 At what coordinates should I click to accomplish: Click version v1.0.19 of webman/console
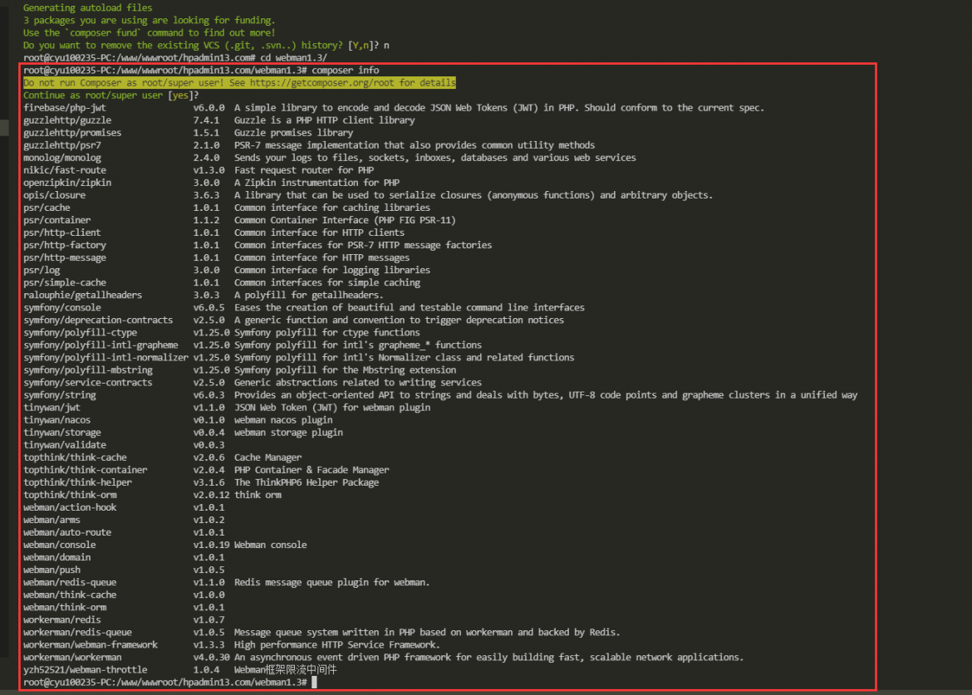211,545
